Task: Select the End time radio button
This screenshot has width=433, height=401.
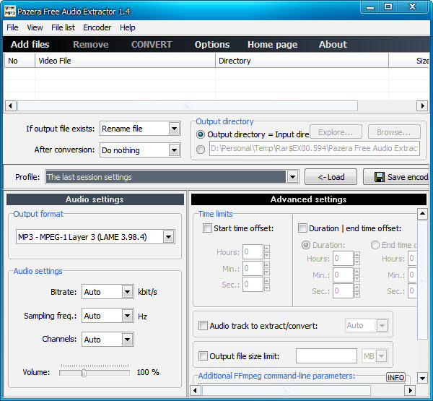Action: pyautogui.click(x=375, y=245)
